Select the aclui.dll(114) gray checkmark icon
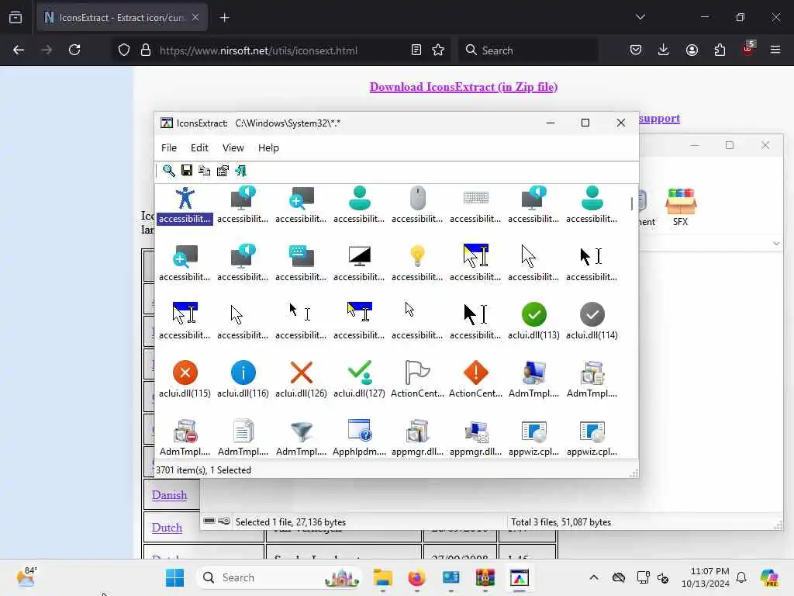 pos(592,314)
